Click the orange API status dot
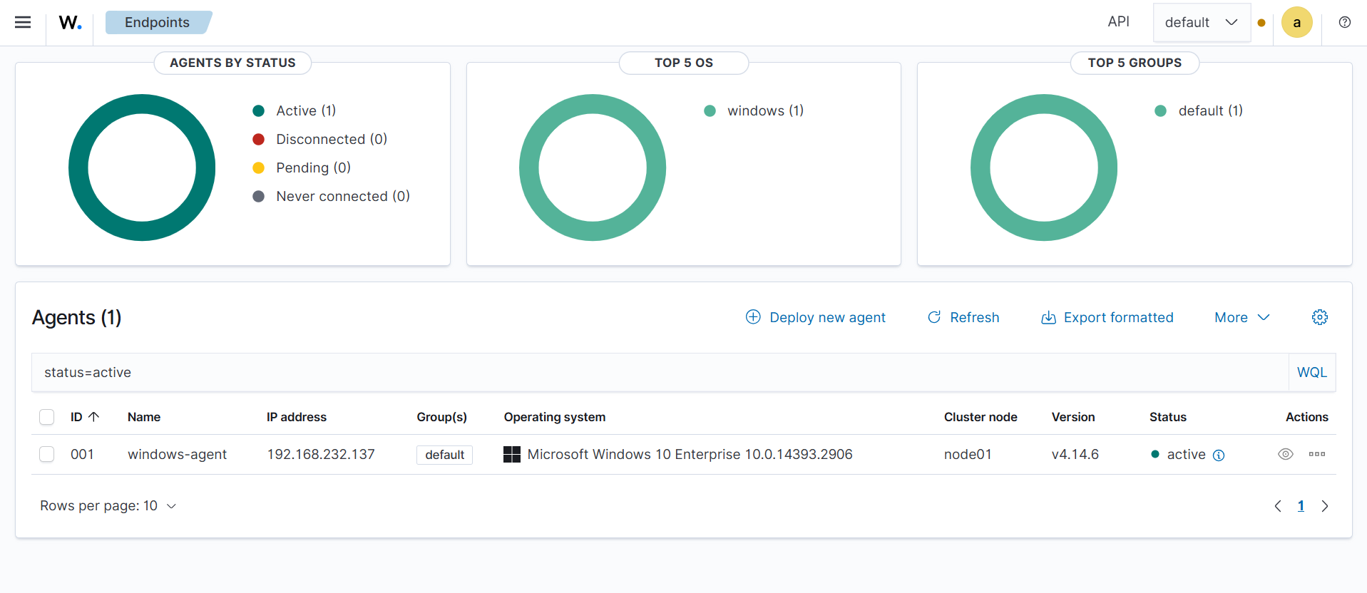 (x=1261, y=23)
